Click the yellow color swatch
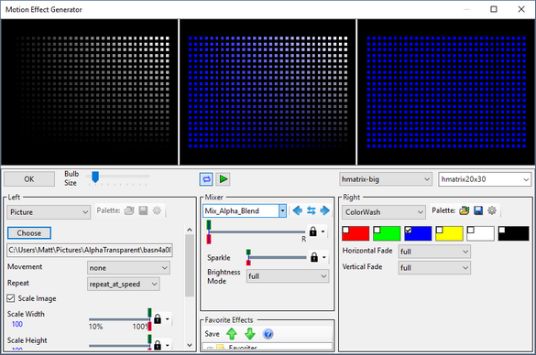This screenshot has height=355, width=536. pos(449,233)
